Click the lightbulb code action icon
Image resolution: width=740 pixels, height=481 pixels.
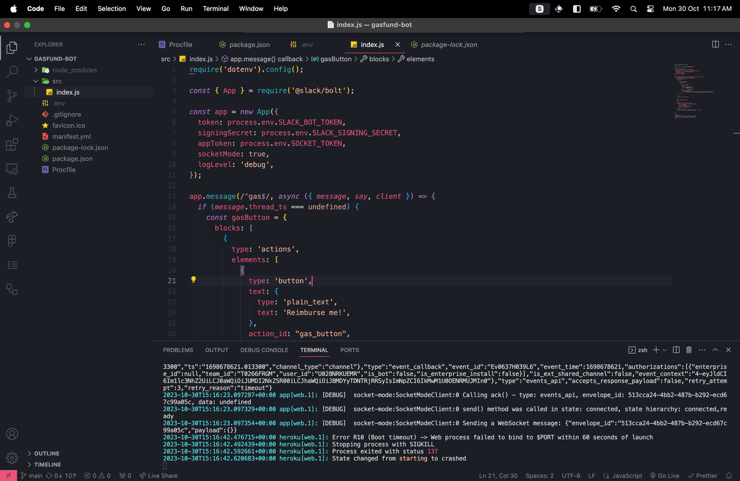[194, 280]
